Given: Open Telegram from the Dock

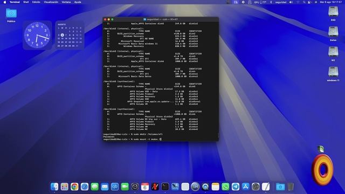Looking at the screenshot, I should pyautogui.click(x=236, y=187).
